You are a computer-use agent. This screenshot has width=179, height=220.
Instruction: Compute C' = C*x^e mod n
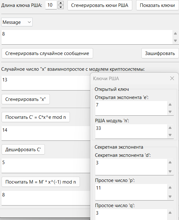tap(36, 117)
